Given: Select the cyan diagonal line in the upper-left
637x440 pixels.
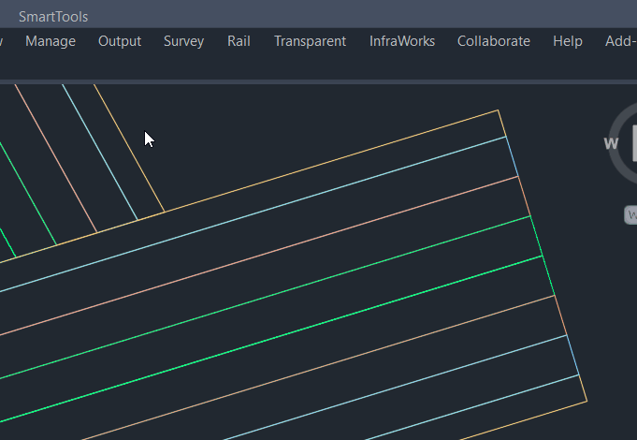Looking at the screenshot, I should click(100, 152).
